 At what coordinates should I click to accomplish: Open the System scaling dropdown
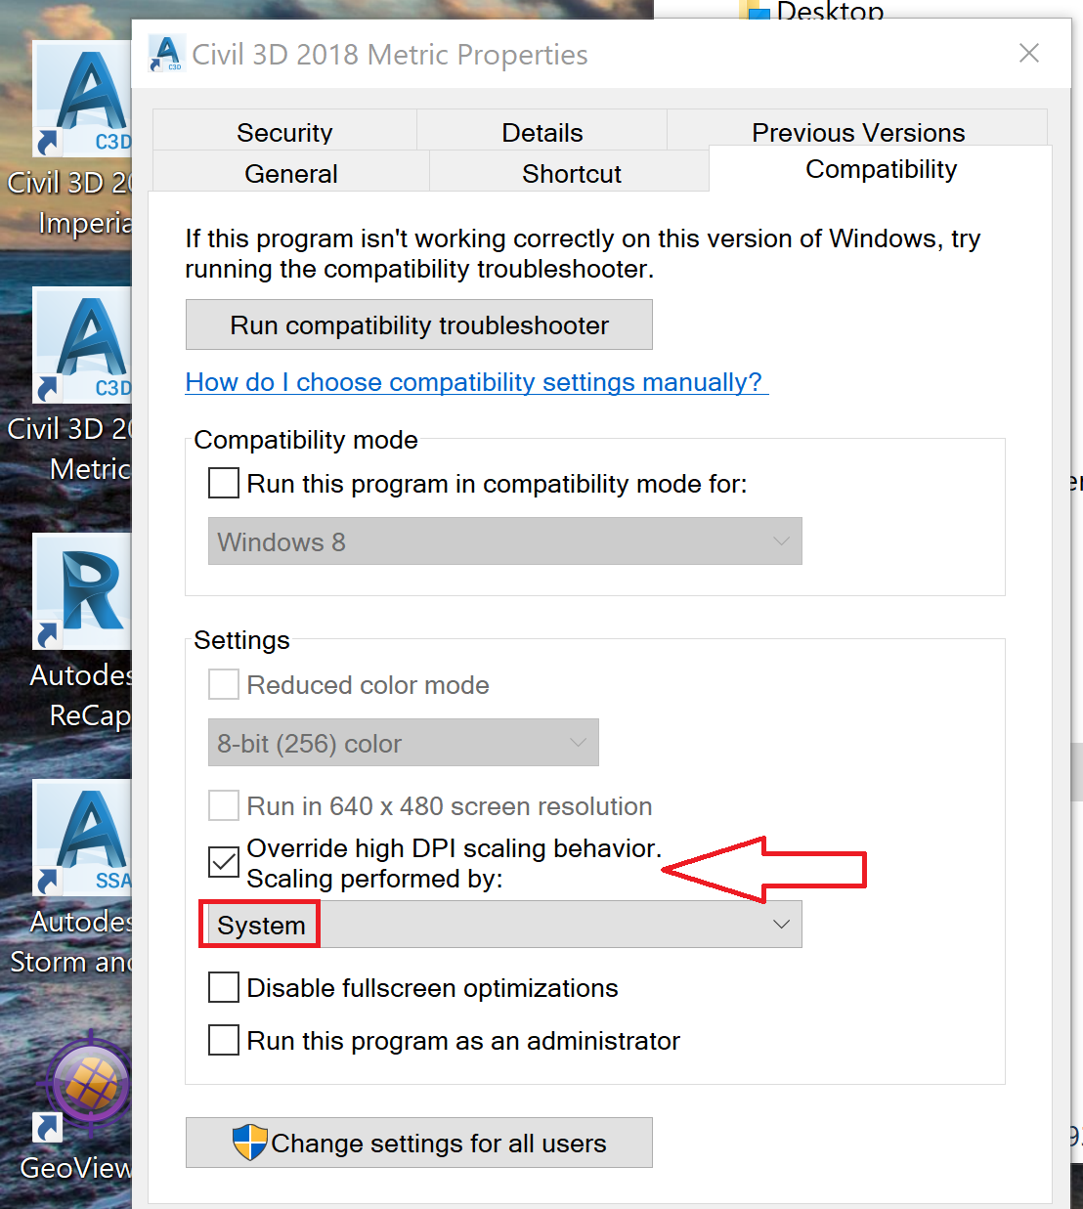tap(504, 925)
